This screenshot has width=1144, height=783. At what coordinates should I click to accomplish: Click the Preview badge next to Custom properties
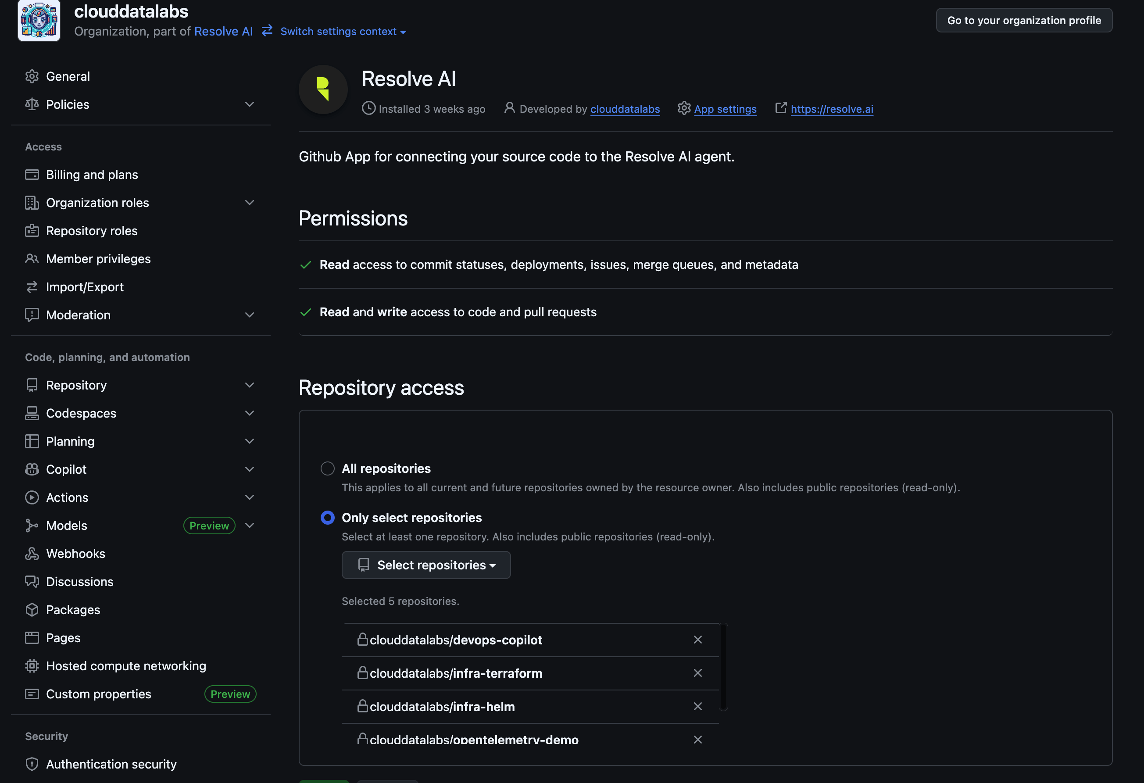(230, 694)
